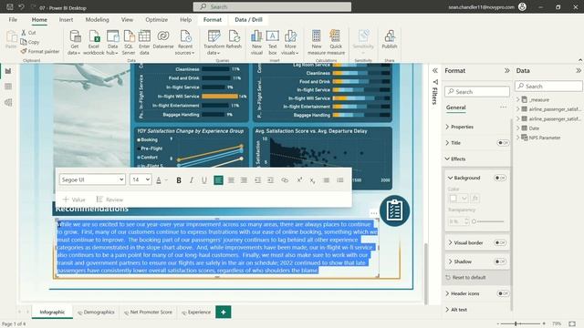The height and width of the screenshot is (328, 584).
Task: Switch to the Modeling ribbon tab
Action: click(x=98, y=20)
